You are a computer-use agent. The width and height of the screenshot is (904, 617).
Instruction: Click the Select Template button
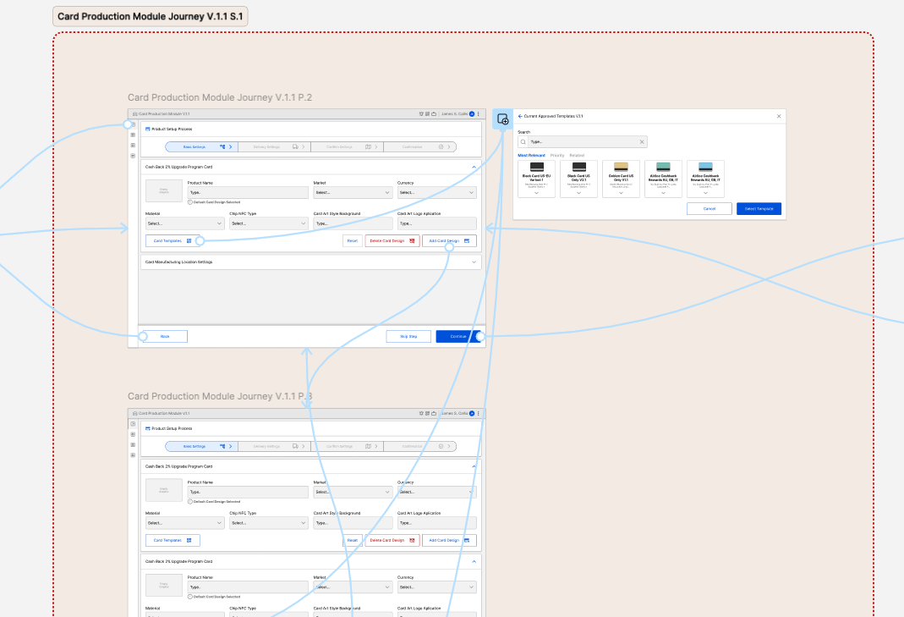[759, 208]
